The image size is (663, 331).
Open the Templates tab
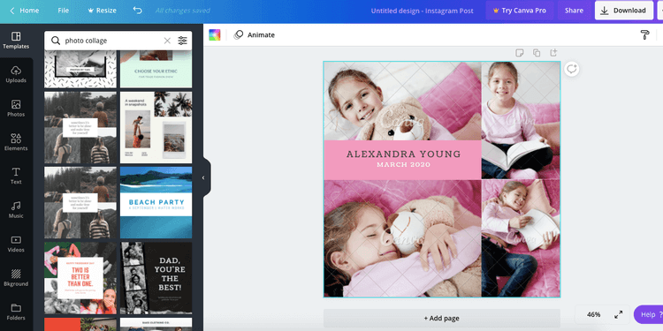tap(16, 41)
